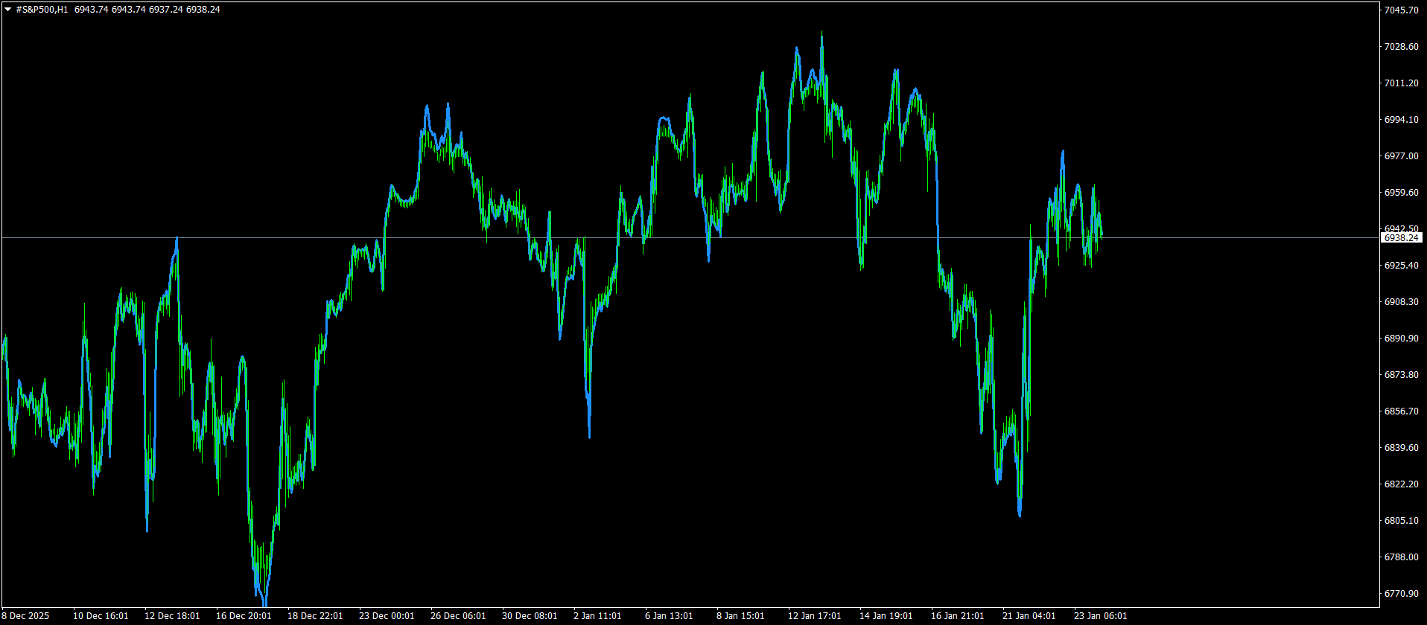Click the 23 Dec 00:01 time label
Viewport: 1427px width, 625px height.
click(x=387, y=616)
